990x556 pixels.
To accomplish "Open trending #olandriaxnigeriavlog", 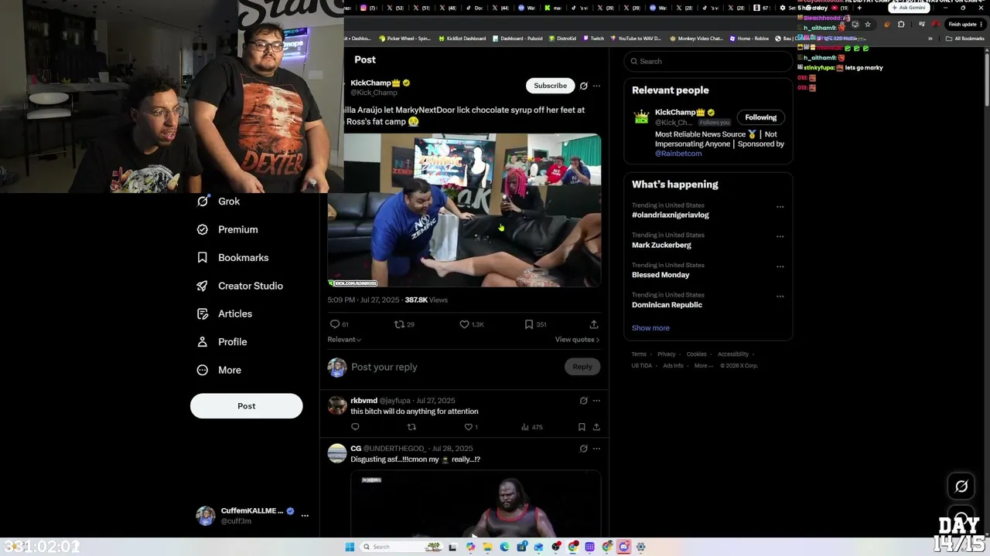I will pos(670,215).
